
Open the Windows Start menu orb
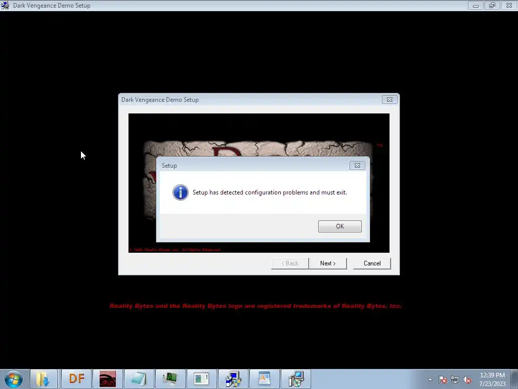(x=14, y=379)
